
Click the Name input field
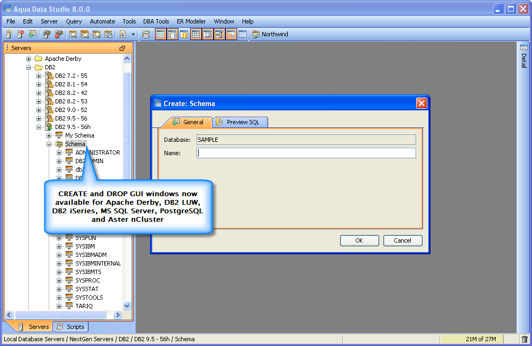pos(306,153)
